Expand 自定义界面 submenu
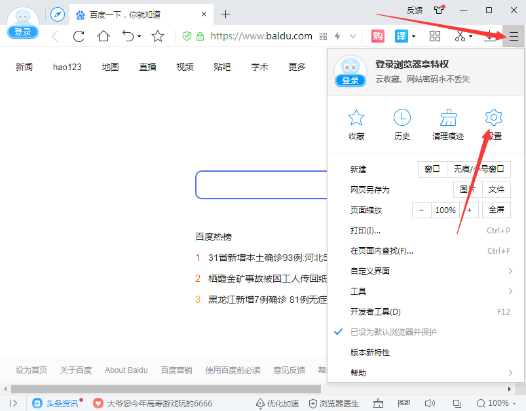526x411 pixels. pyautogui.click(x=425, y=271)
